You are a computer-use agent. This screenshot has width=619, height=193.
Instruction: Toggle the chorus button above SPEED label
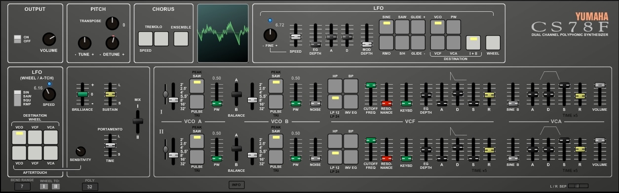click(x=146, y=38)
